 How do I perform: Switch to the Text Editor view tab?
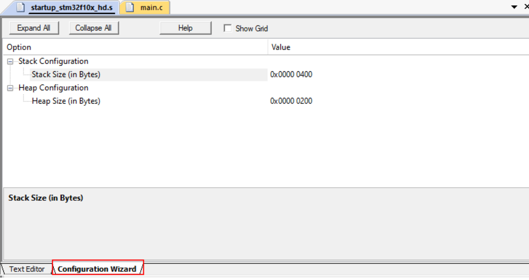[x=27, y=269]
